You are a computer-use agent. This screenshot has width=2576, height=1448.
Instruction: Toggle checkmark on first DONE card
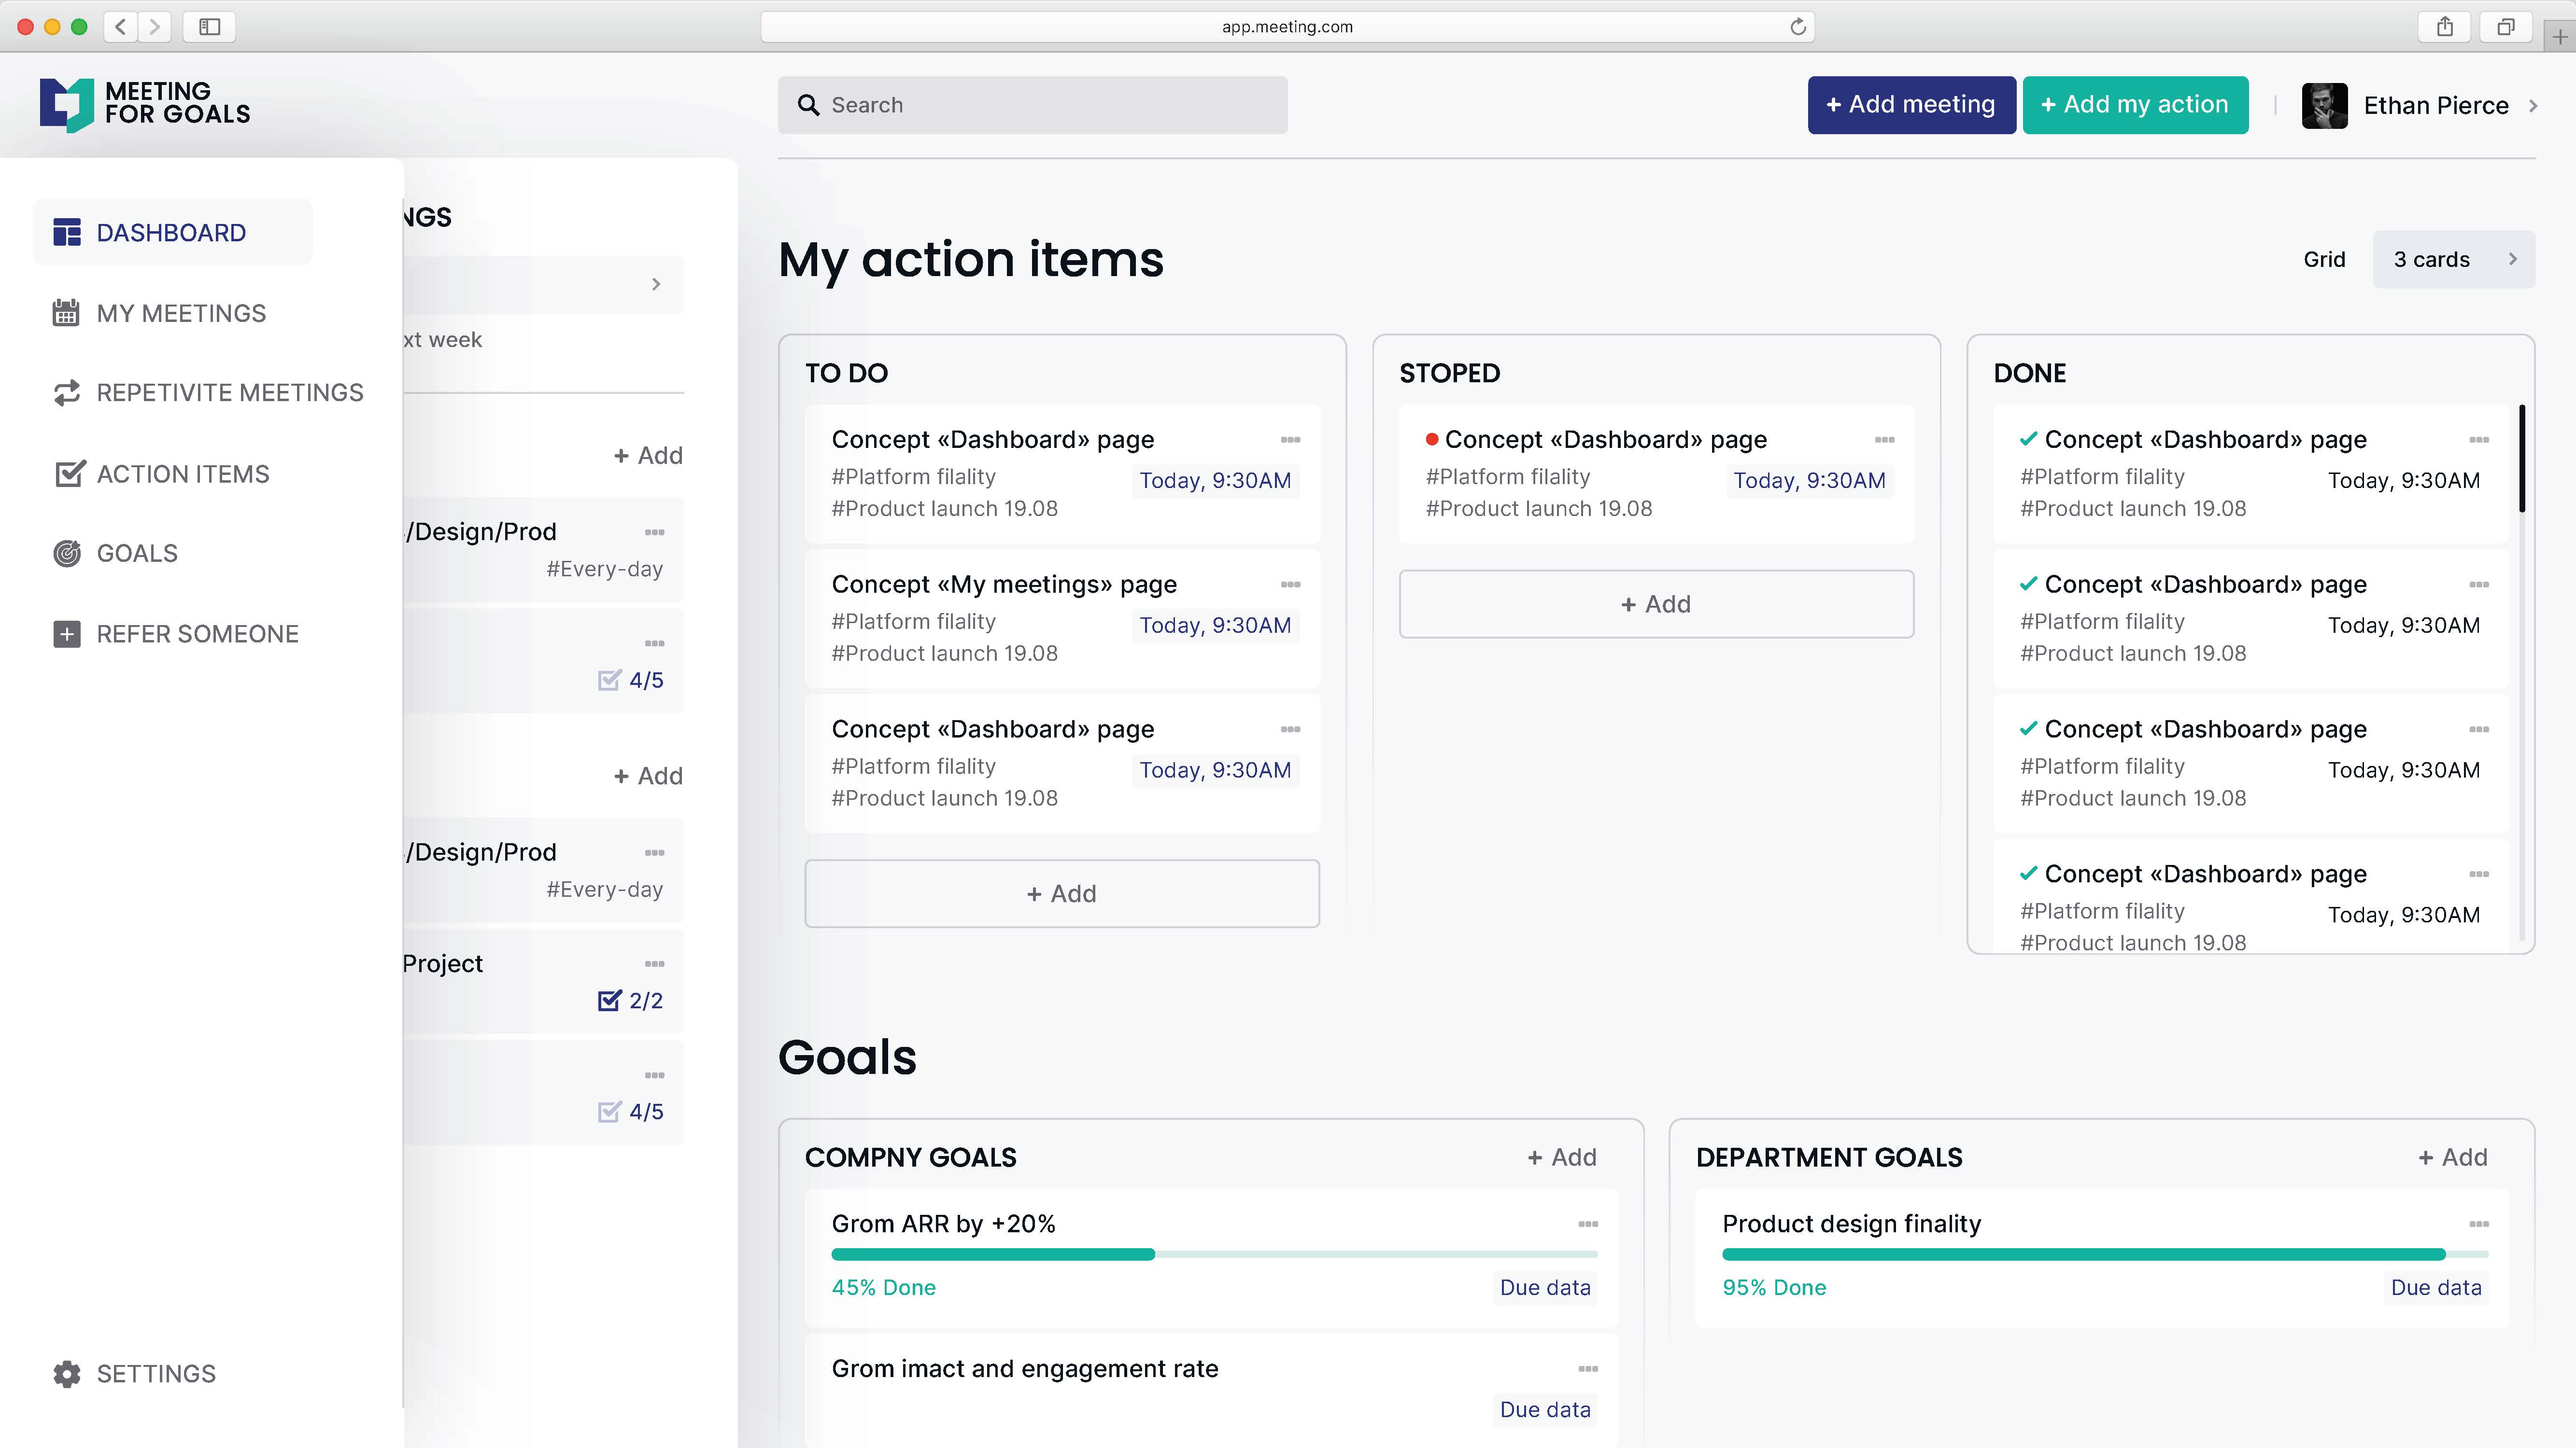tap(2028, 439)
